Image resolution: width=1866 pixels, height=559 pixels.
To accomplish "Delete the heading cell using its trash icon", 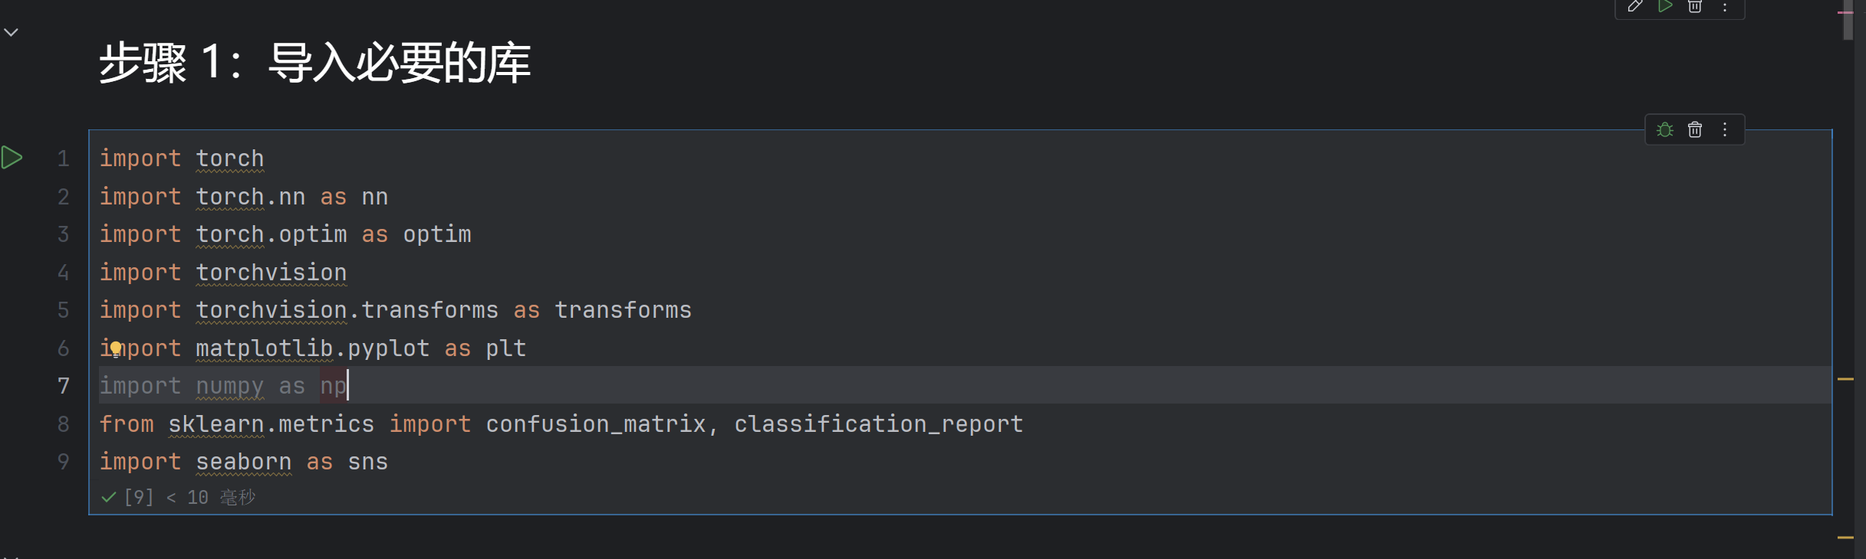I will [x=1695, y=6].
